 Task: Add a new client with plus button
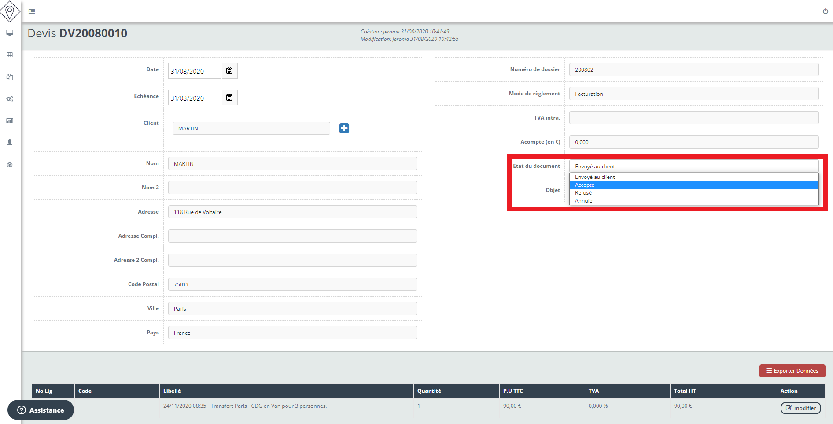[344, 128]
